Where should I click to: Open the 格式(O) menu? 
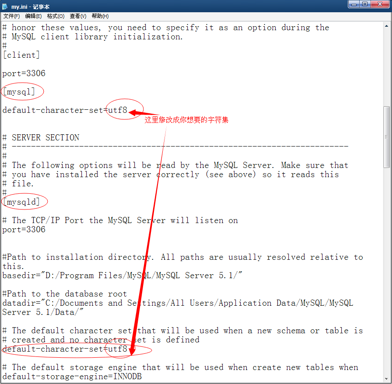[x=56, y=16]
